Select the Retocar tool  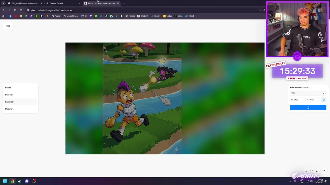pyautogui.click(x=20, y=95)
